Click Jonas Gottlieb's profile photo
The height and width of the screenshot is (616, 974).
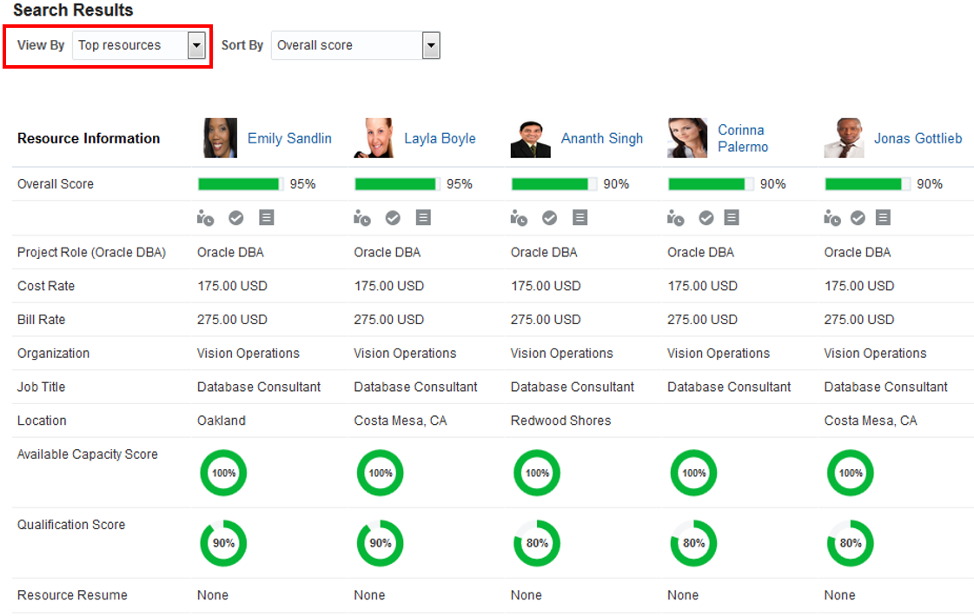(x=845, y=138)
